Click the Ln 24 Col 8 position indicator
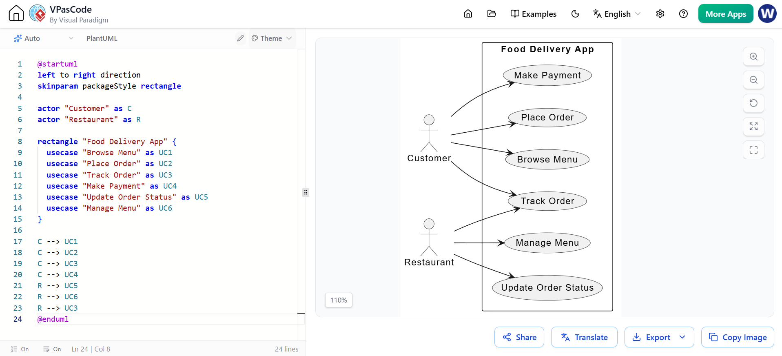This screenshot has height=356, width=782. coord(91,349)
